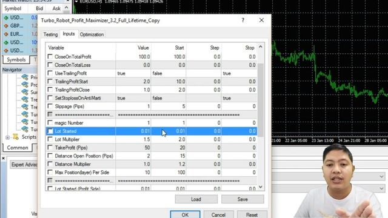Click the Save button
The image size is (388, 218).
(242, 199)
